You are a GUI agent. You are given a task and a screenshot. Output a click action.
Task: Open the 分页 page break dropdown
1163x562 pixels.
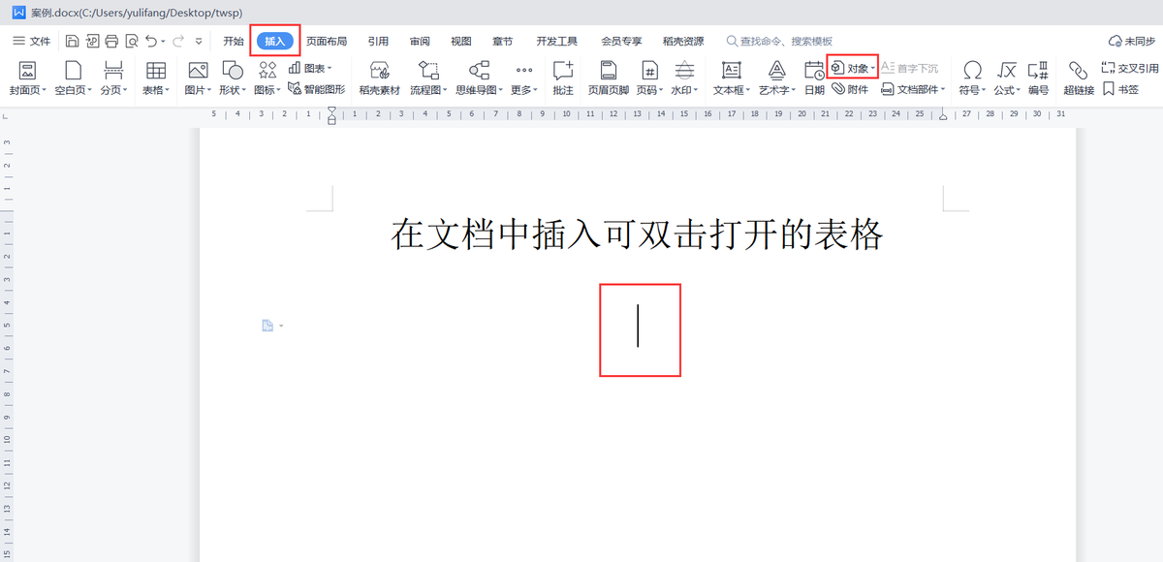(x=114, y=78)
